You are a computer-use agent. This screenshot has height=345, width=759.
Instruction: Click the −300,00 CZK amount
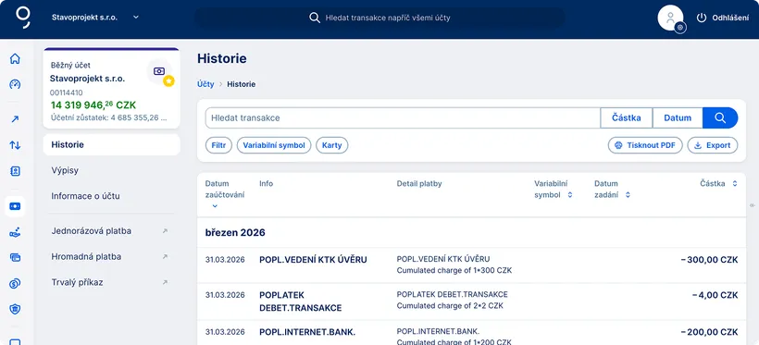709,260
